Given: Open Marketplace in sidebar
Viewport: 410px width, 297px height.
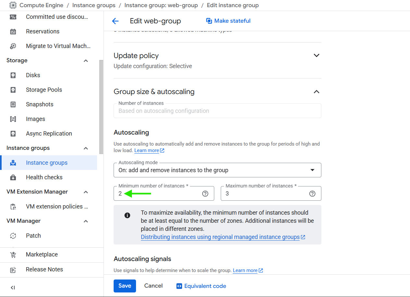Looking at the screenshot, I should (x=42, y=255).
